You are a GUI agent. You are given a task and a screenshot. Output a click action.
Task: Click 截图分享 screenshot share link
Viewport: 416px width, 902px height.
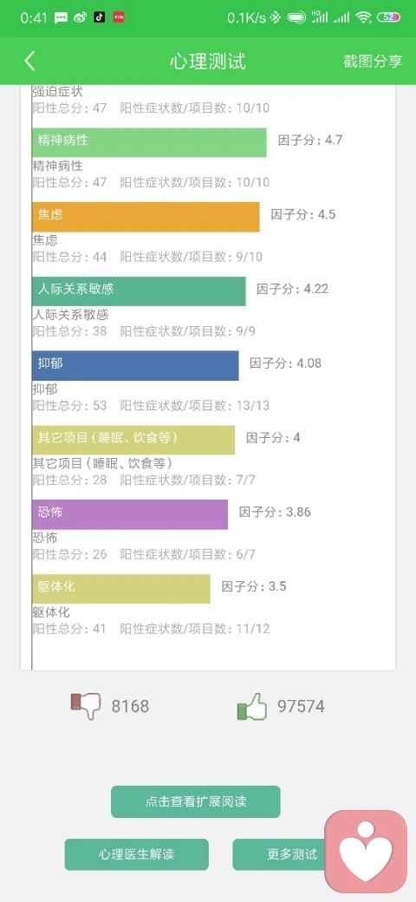click(x=373, y=62)
